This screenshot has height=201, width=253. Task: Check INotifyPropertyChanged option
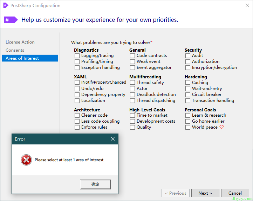pyautogui.click(x=77, y=83)
